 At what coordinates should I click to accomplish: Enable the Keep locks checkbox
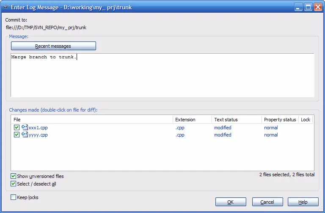tap(13, 197)
